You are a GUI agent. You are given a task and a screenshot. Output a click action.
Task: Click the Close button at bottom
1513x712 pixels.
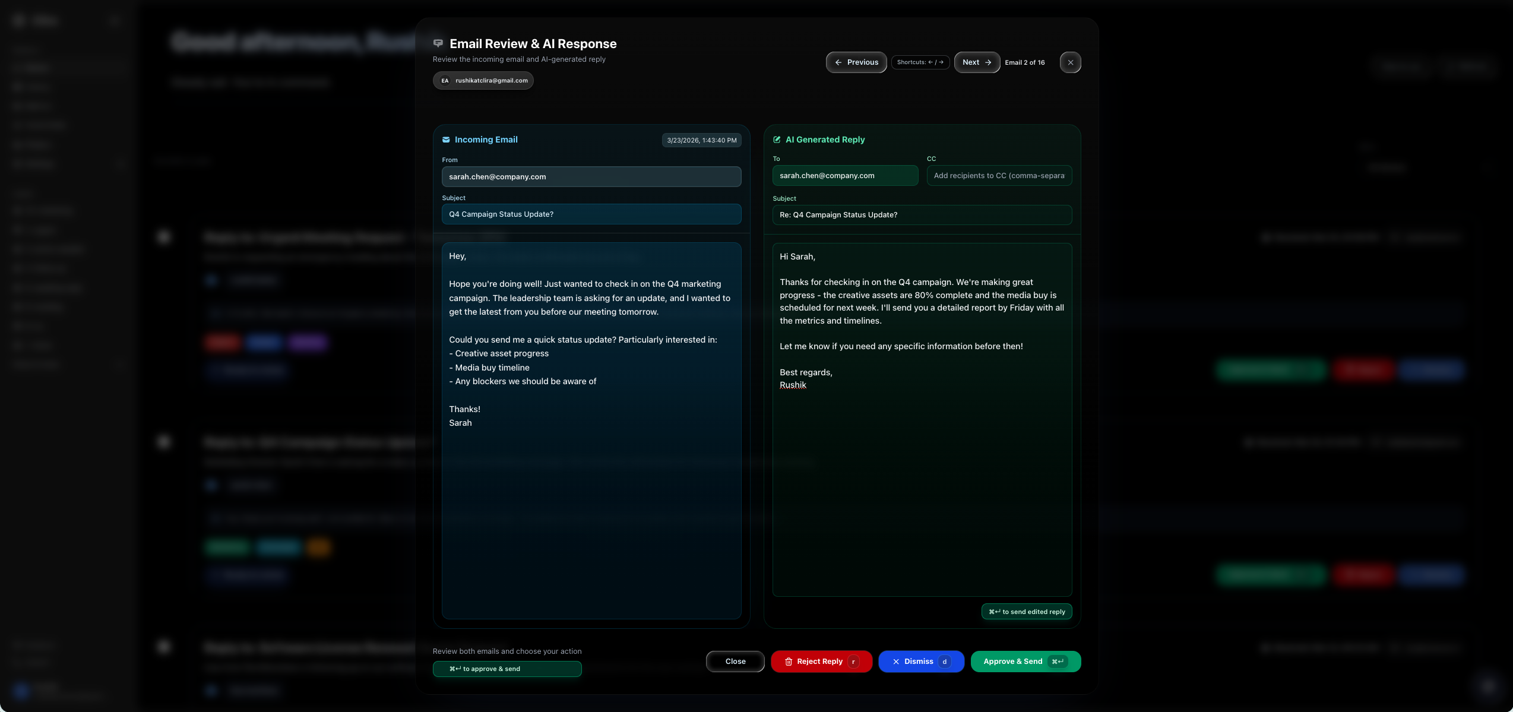[735, 662]
